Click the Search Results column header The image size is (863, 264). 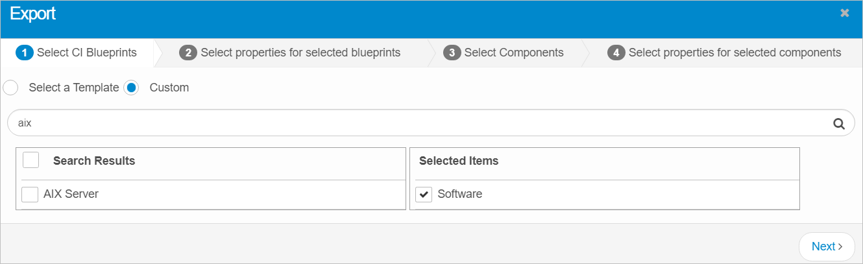coord(94,161)
